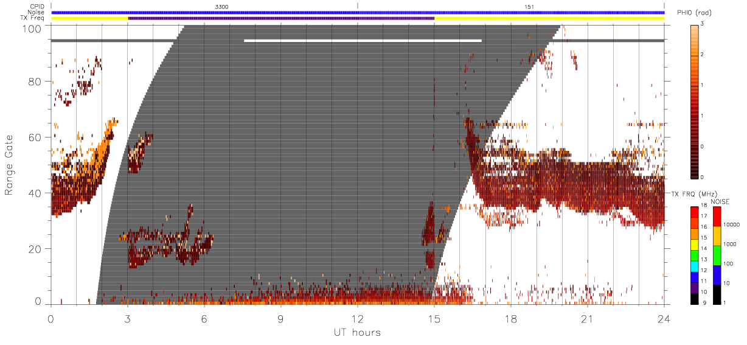The height and width of the screenshot is (345, 747).
Task: Click the '12' tick on the UT hours axis
Action: 358,319
